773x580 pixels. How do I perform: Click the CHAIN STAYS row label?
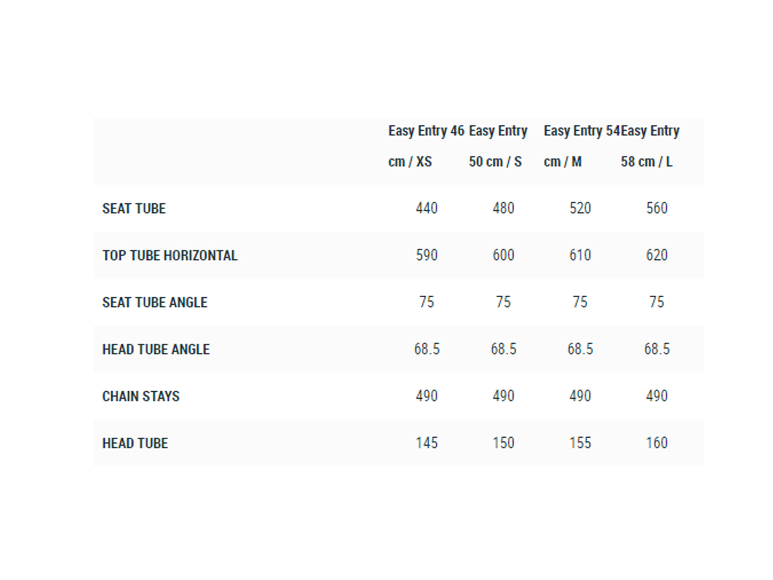(141, 396)
